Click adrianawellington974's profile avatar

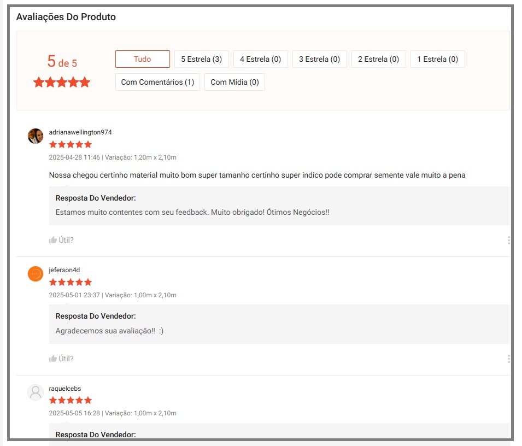[36, 136]
